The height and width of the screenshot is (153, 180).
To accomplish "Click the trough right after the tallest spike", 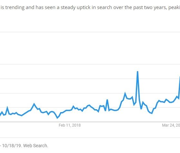I will 141,109.
